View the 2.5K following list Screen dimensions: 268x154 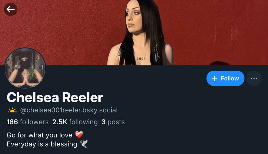(75, 122)
